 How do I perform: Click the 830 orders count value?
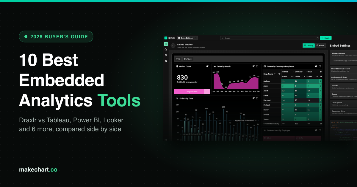pyautogui.click(x=182, y=77)
